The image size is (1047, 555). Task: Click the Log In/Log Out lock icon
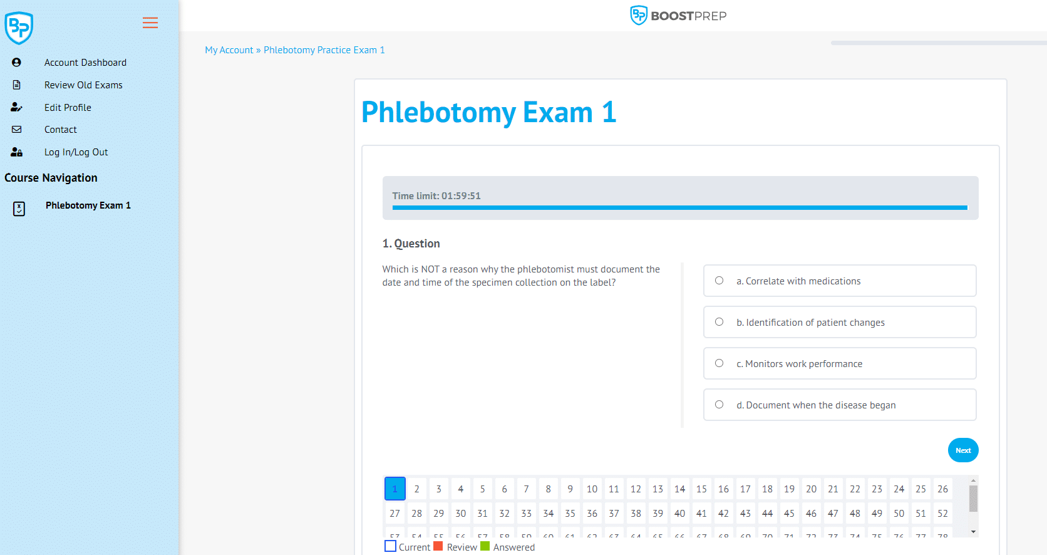pos(16,152)
